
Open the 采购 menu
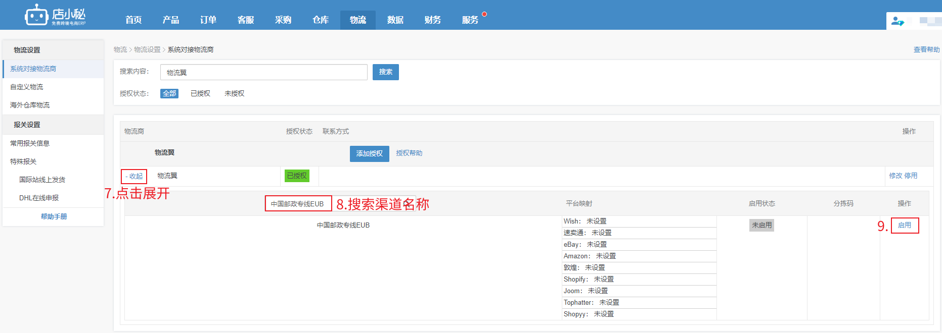point(283,20)
